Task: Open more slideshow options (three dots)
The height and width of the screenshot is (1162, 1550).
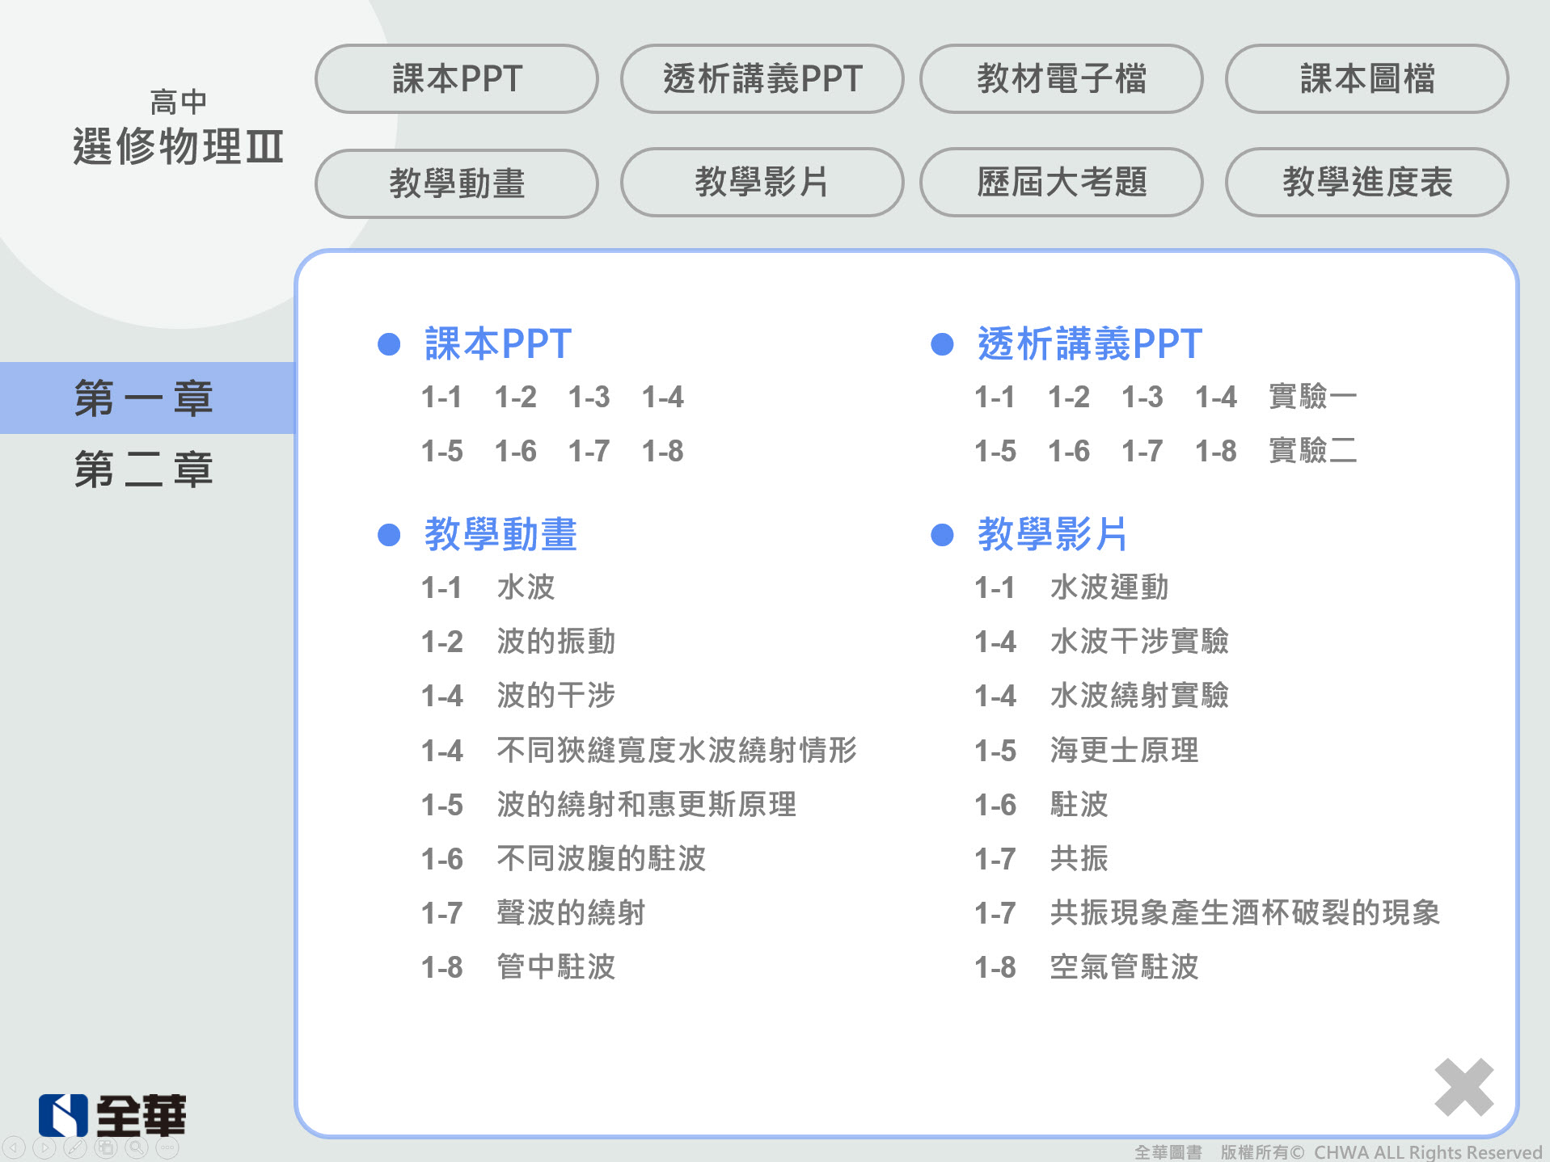Action: coord(167,1147)
